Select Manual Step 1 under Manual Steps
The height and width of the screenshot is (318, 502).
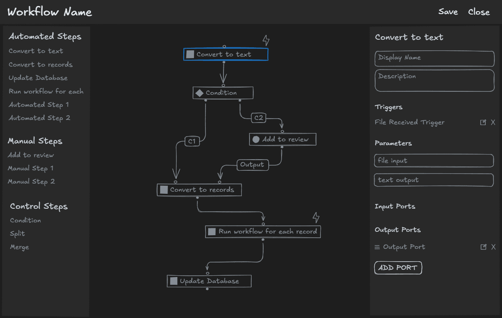(31, 168)
